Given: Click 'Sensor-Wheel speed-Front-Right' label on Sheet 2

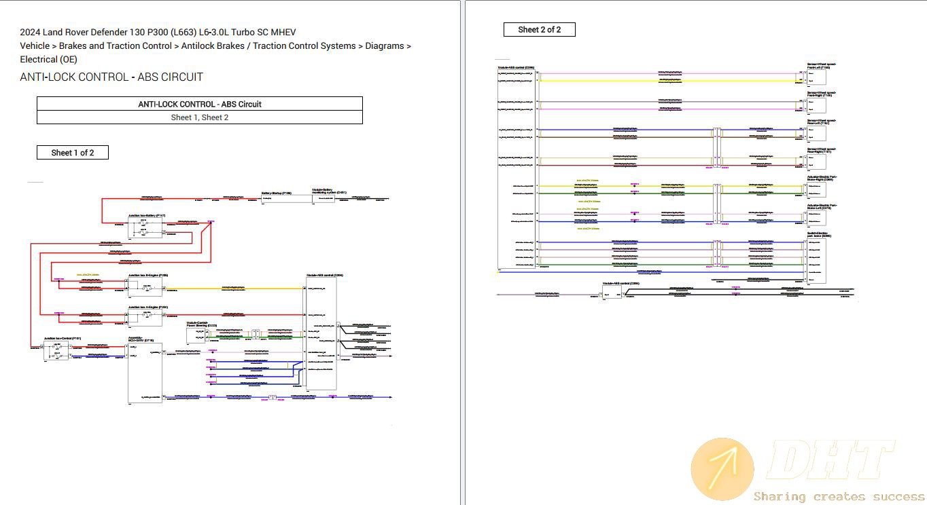Looking at the screenshot, I should point(822,94).
